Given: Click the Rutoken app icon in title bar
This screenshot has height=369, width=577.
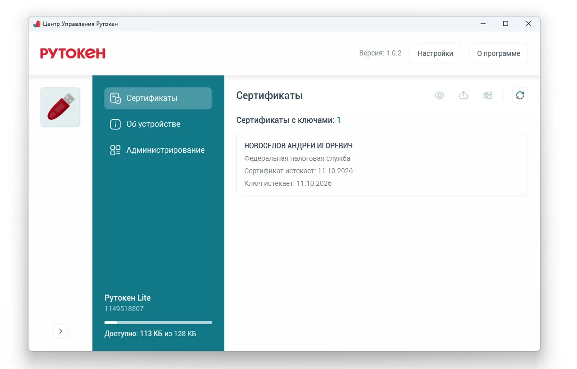Looking at the screenshot, I should 36,24.
